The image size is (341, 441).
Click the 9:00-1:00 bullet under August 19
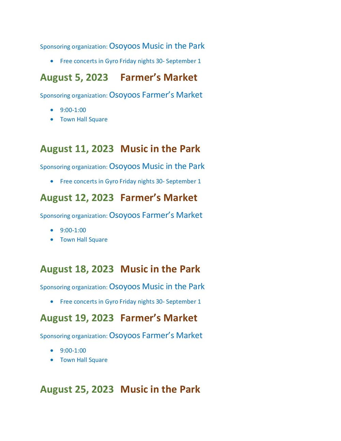click(x=73, y=351)
